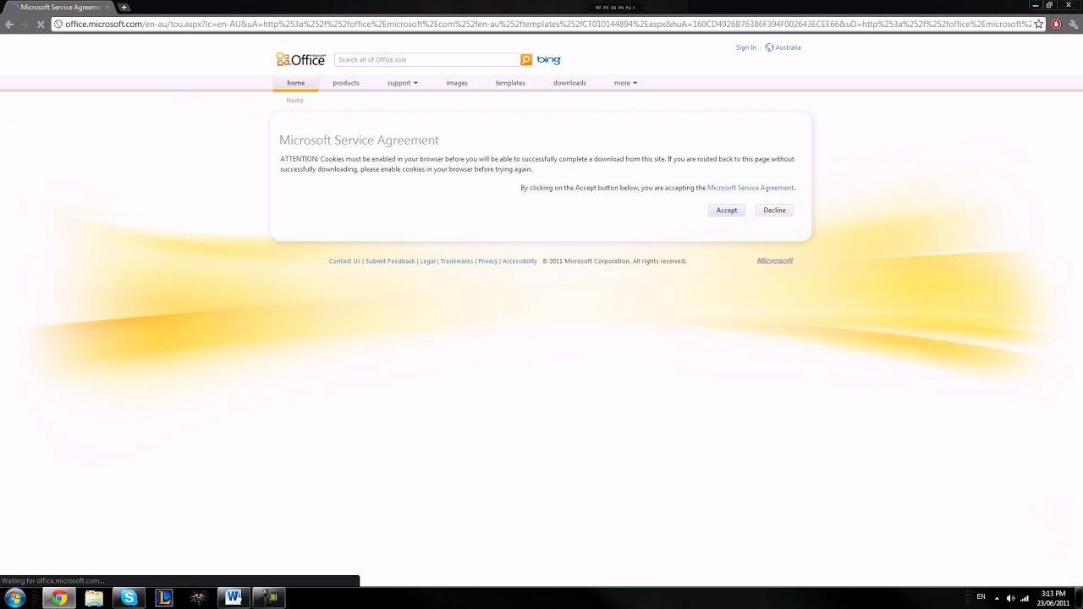Image resolution: width=1083 pixels, height=609 pixels.
Task: Open the Windows Start menu
Action: click(x=14, y=598)
